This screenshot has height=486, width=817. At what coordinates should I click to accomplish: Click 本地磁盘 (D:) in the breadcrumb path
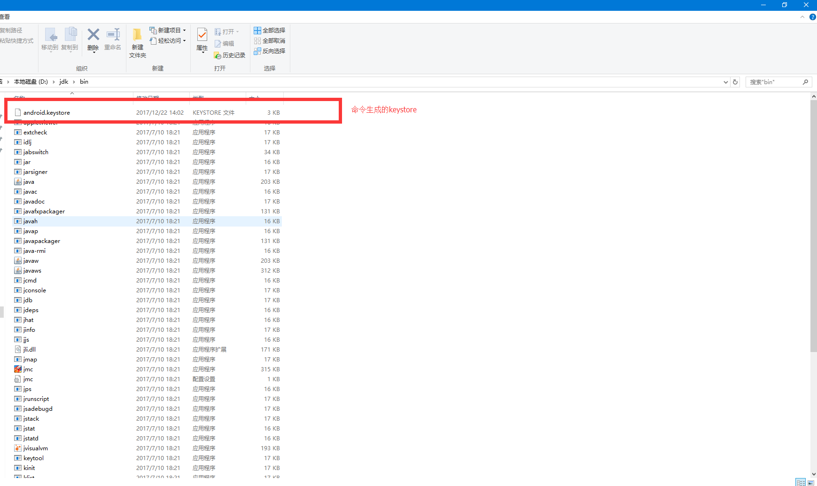31,82
